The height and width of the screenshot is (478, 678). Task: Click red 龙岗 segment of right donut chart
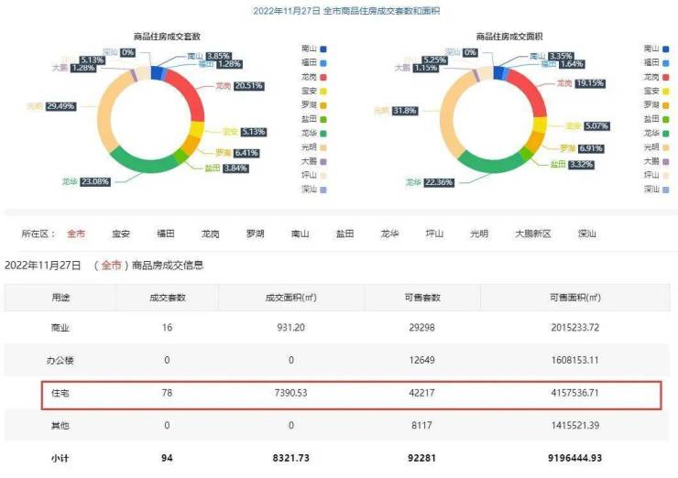pos(530,91)
